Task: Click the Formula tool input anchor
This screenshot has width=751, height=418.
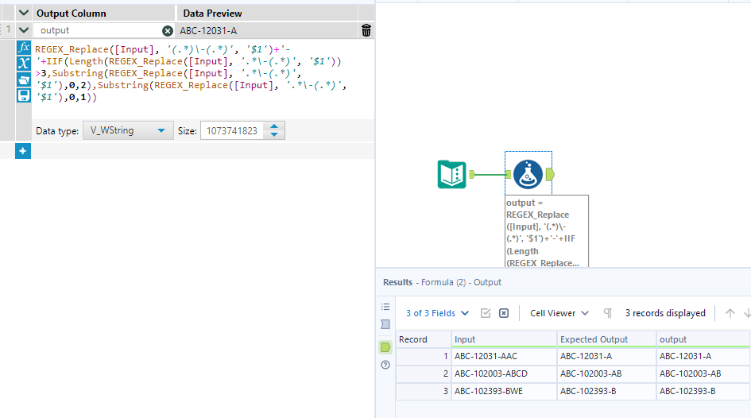Action: tap(508, 175)
